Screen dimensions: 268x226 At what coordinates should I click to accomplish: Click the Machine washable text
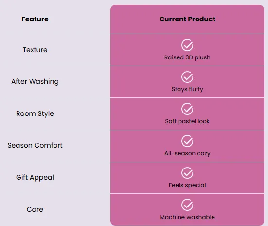187,217
